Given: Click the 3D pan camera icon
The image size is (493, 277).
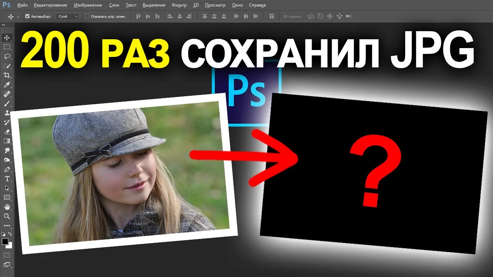Looking at the screenshot, I should point(330,17).
